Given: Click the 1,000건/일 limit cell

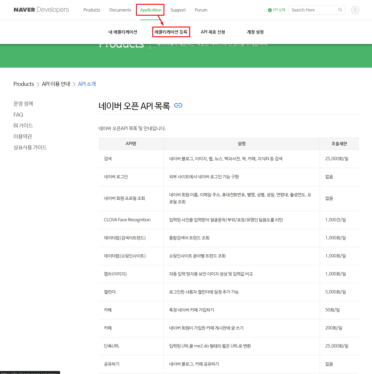Looking at the screenshot, I should click(339, 220).
